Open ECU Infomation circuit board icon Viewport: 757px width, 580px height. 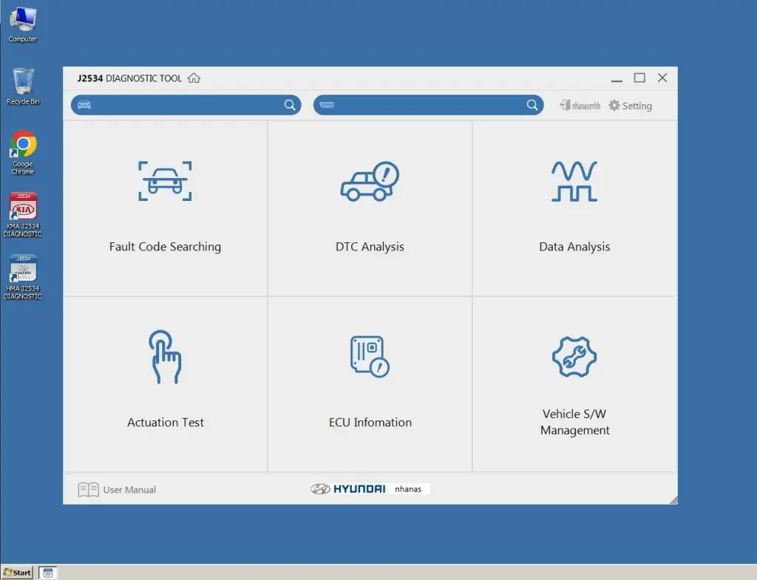[370, 356]
